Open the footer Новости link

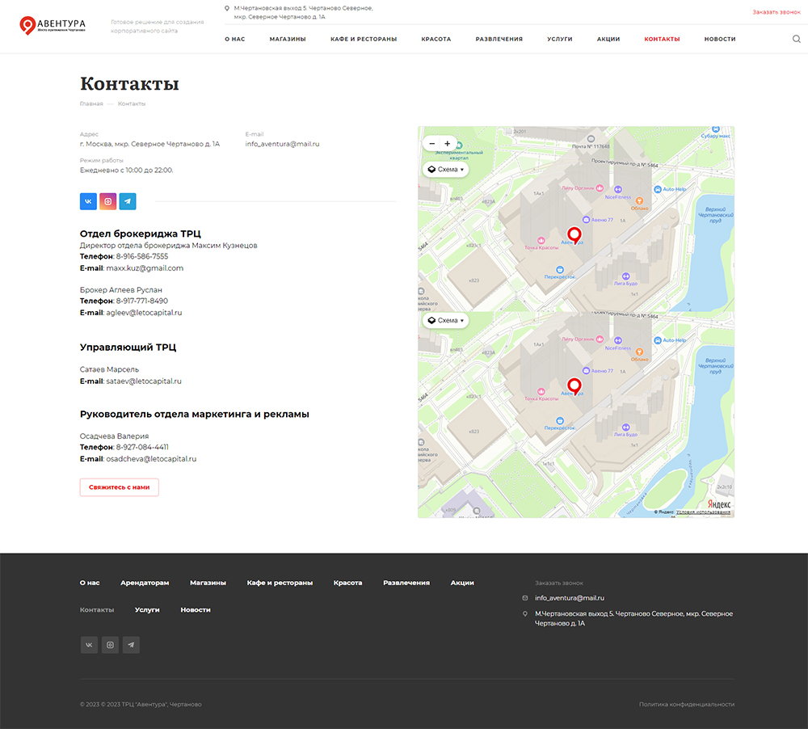click(196, 609)
